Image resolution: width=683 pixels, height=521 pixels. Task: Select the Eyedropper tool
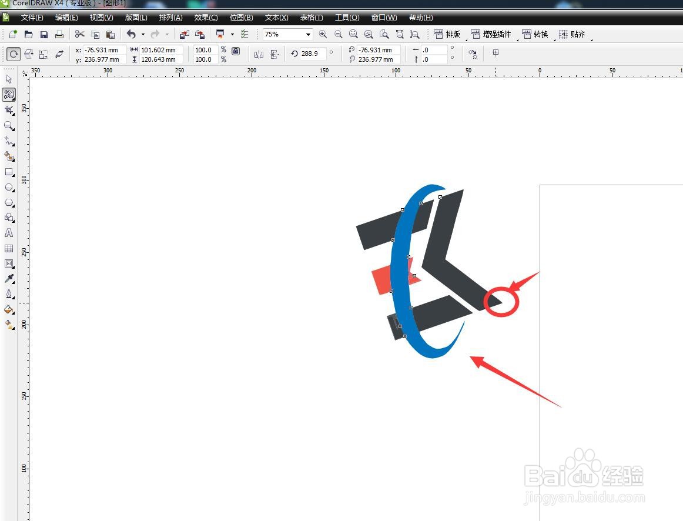(9, 279)
